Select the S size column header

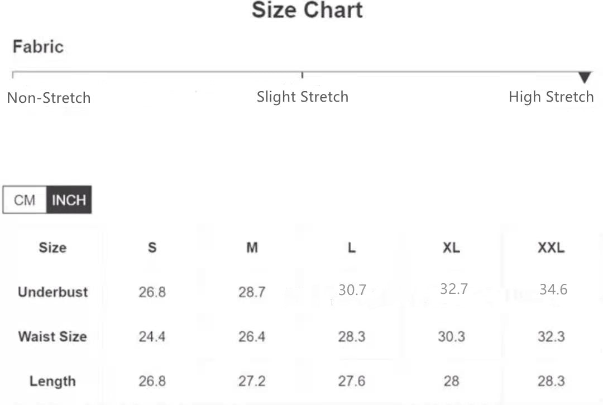(x=152, y=247)
